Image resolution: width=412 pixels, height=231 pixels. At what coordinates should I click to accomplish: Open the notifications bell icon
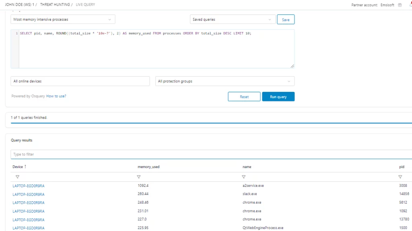410,5
